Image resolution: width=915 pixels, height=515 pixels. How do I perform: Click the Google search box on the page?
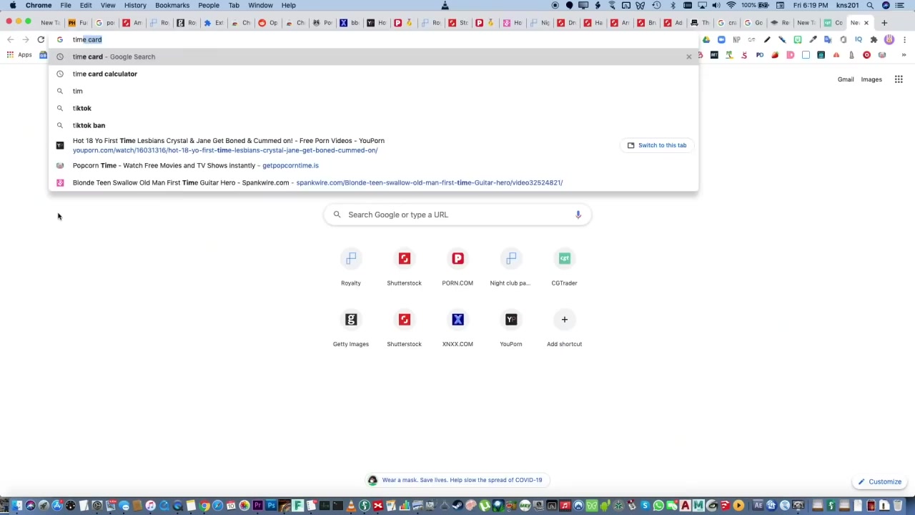457,215
